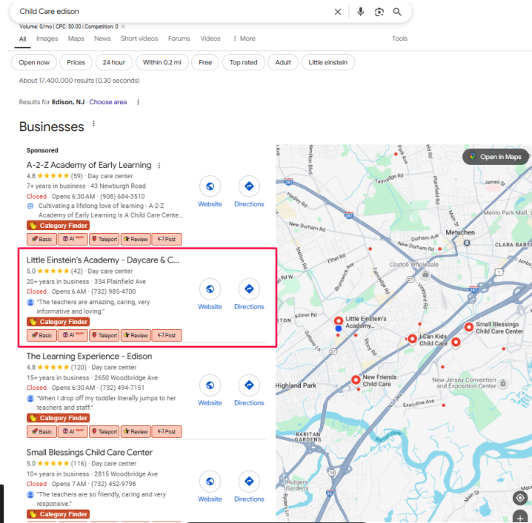This screenshot has height=523, width=532.
Task: Click the star icon next to Competition
Action: coord(123,27)
